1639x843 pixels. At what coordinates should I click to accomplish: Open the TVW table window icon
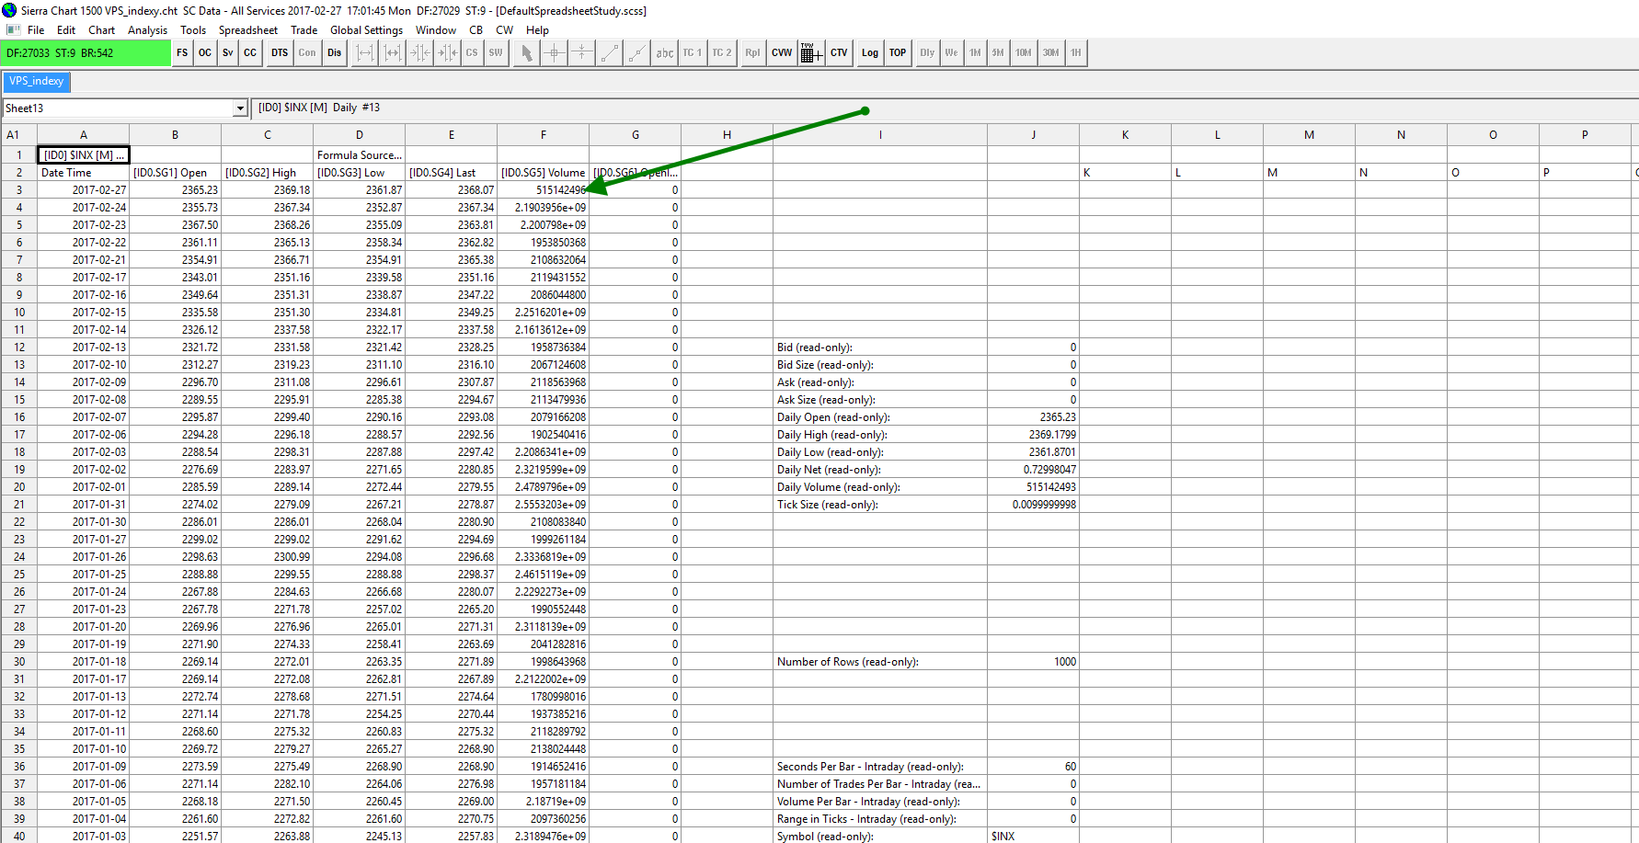pos(810,53)
